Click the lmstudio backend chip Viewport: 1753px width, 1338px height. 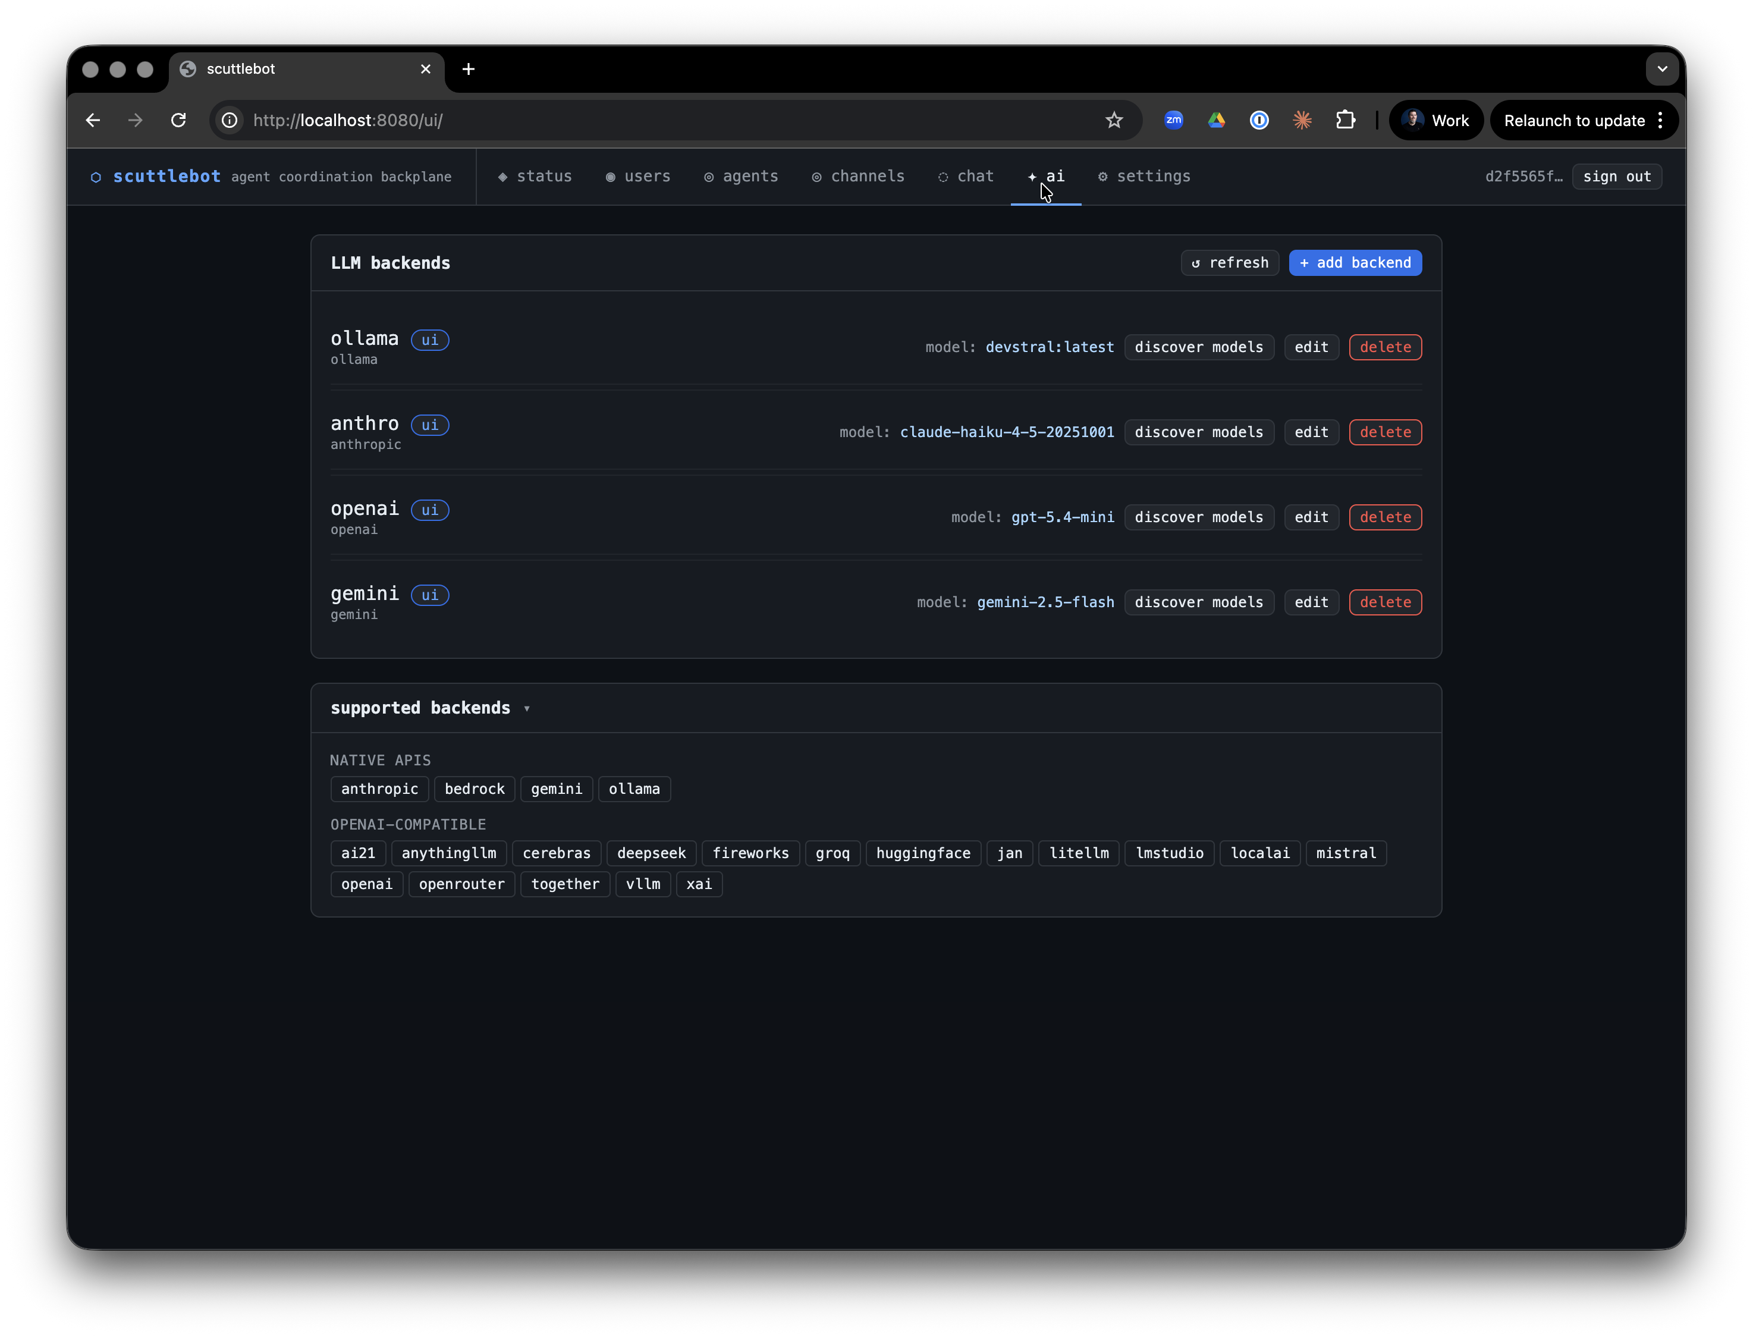click(x=1169, y=854)
